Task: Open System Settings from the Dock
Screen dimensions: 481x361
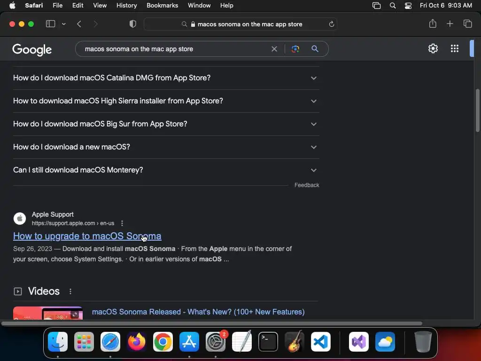Action: (x=216, y=342)
